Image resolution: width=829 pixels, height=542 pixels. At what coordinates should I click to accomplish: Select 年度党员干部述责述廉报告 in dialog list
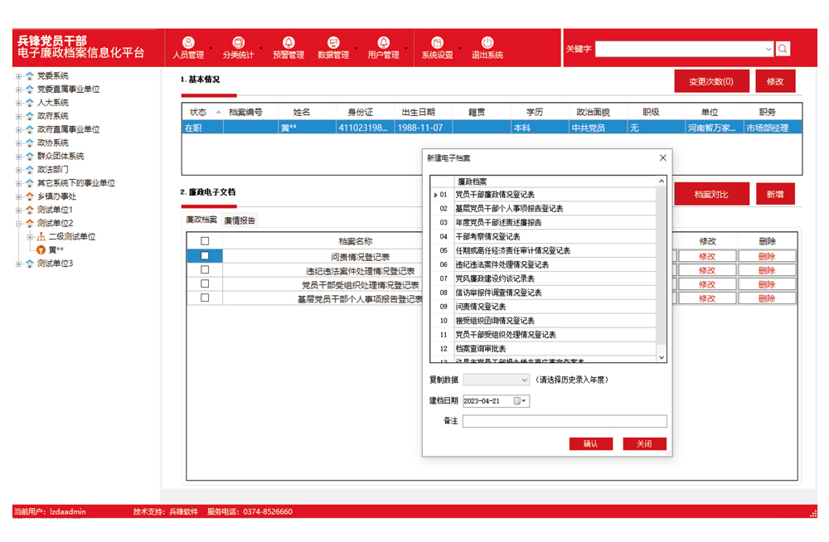pos(555,223)
